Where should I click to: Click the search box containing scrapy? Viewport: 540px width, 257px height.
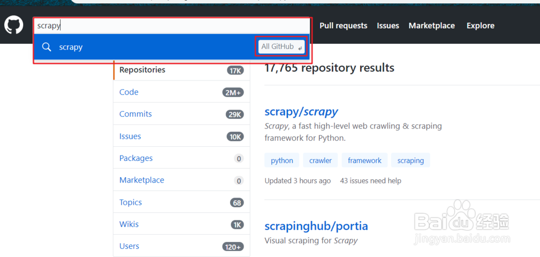coord(172,25)
